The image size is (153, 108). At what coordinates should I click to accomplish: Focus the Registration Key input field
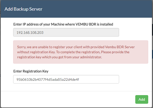[x=66, y=79]
